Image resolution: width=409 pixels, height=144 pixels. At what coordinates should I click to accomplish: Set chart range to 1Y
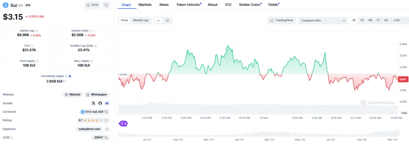tap(378, 20)
